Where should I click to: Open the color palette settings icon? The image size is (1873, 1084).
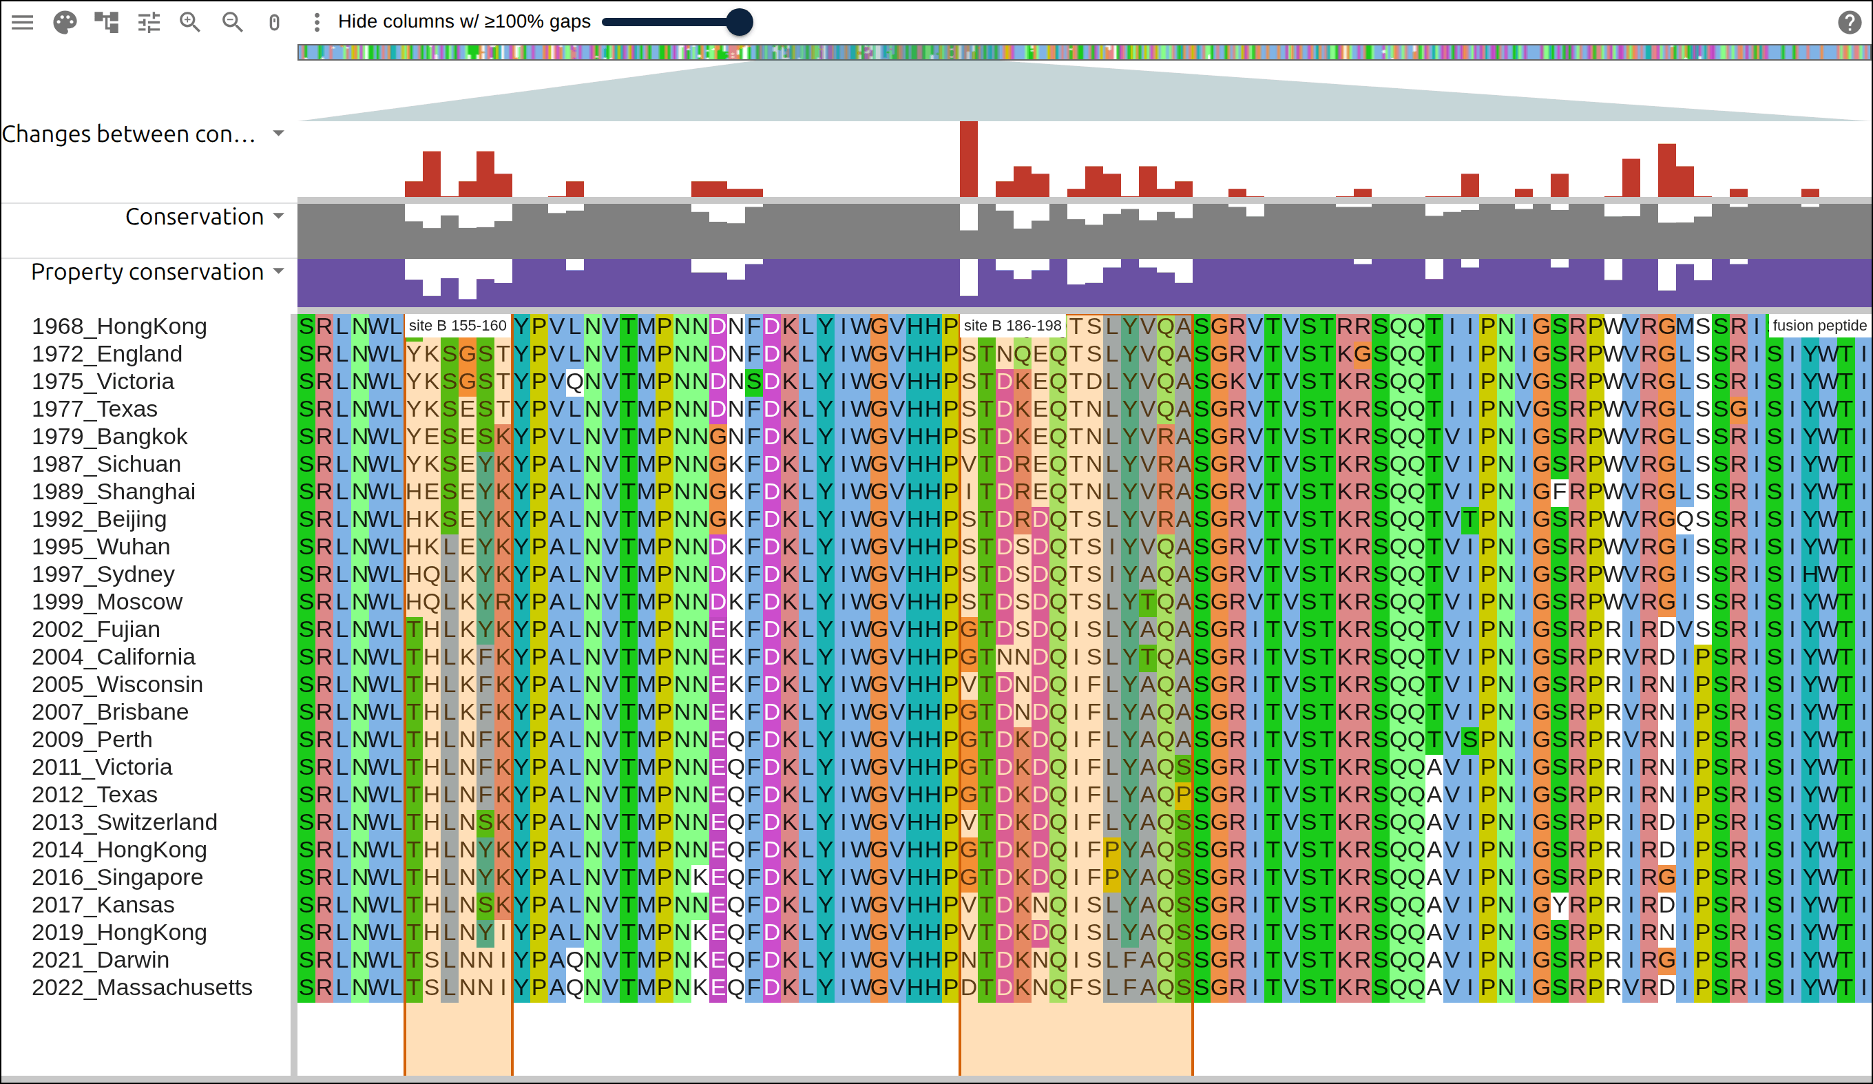coord(65,22)
